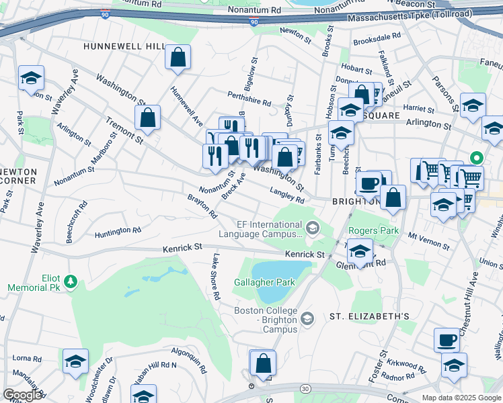Select the Foster St label
This screenshot has height=403, width=503.
coord(378,366)
